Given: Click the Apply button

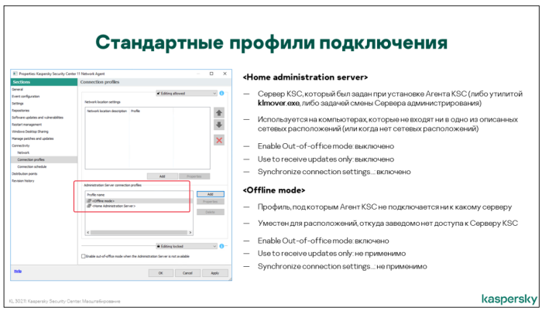Looking at the screenshot, I should [215, 273].
